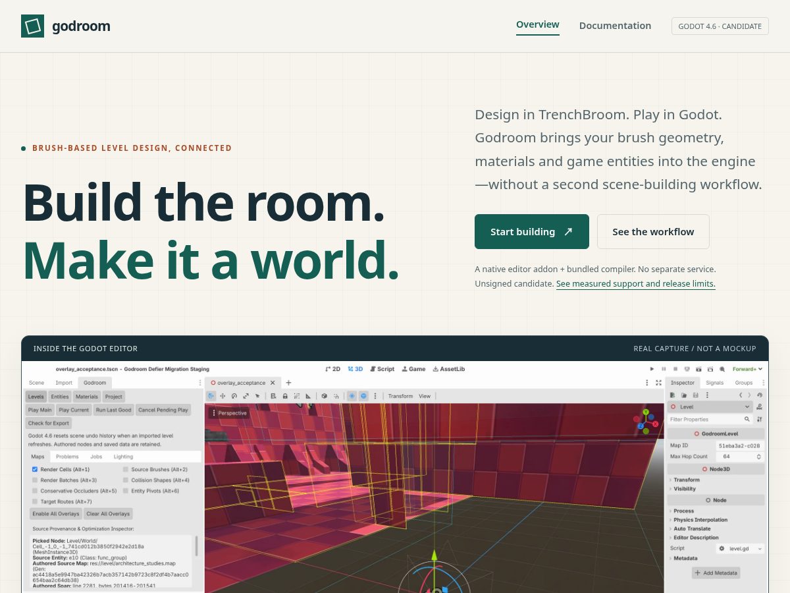Open the Documentation nav link
This screenshot has height=593, width=790.
[x=615, y=26]
